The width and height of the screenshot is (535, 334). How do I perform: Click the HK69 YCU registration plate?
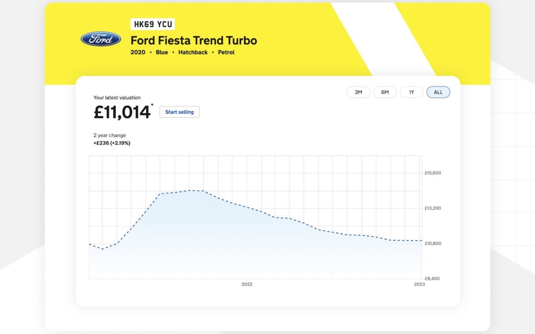point(153,24)
